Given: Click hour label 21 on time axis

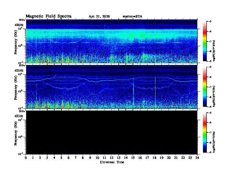Looking at the screenshot, I should [x=176, y=158].
